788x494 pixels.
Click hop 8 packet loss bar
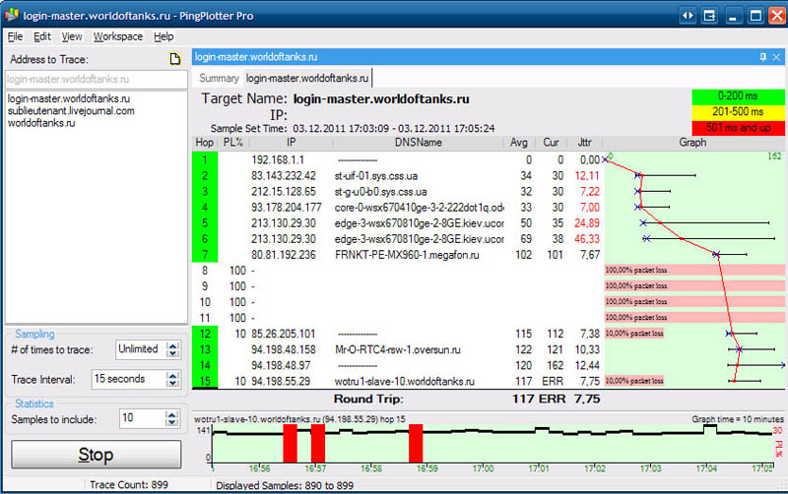pyautogui.click(x=694, y=271)
